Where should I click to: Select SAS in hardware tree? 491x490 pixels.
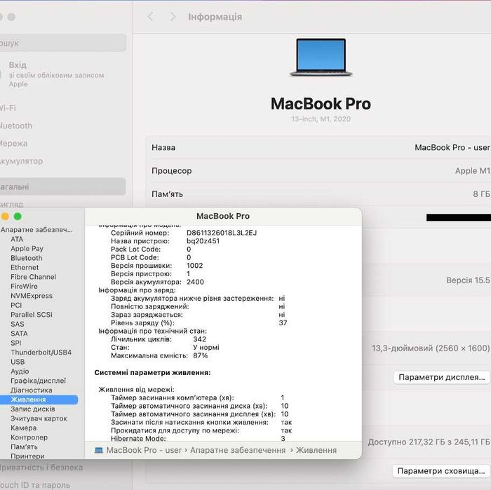(18, 324)
